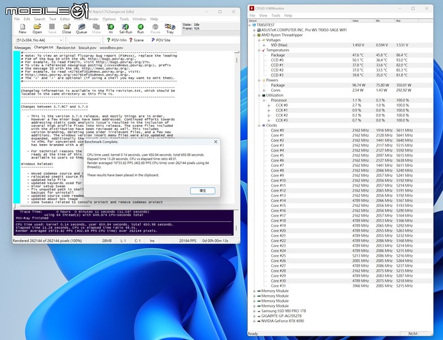Expand the first Memory Module node

pos(255,291)
